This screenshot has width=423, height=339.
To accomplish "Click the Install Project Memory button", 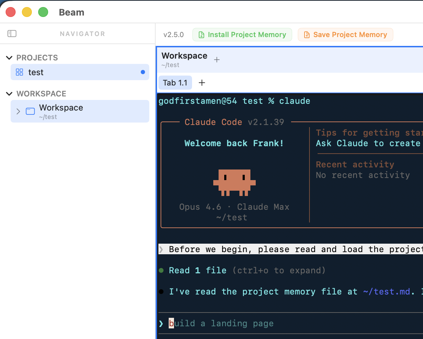I will (242, 35).
